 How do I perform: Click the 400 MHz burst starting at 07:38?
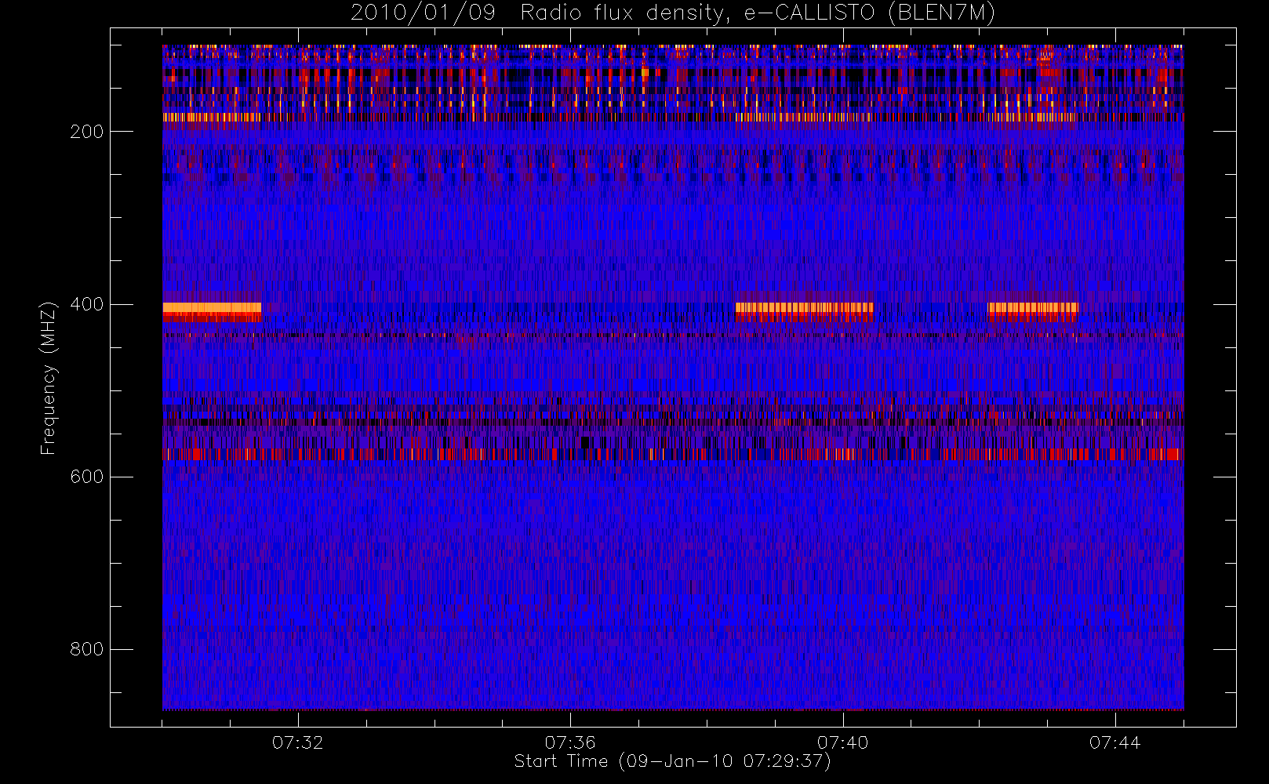pyautogui.click(x=804, y=312)
